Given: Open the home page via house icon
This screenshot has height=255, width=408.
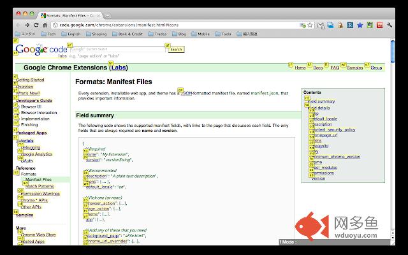Looking at the screenshot, I should 45,25.
